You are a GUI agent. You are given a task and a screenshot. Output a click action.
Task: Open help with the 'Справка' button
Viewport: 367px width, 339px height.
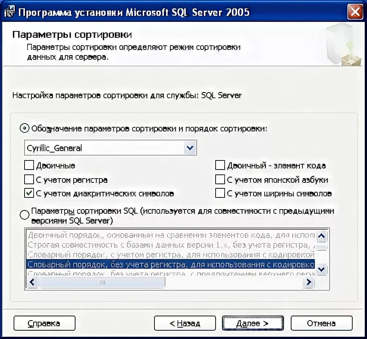point(45,323)
